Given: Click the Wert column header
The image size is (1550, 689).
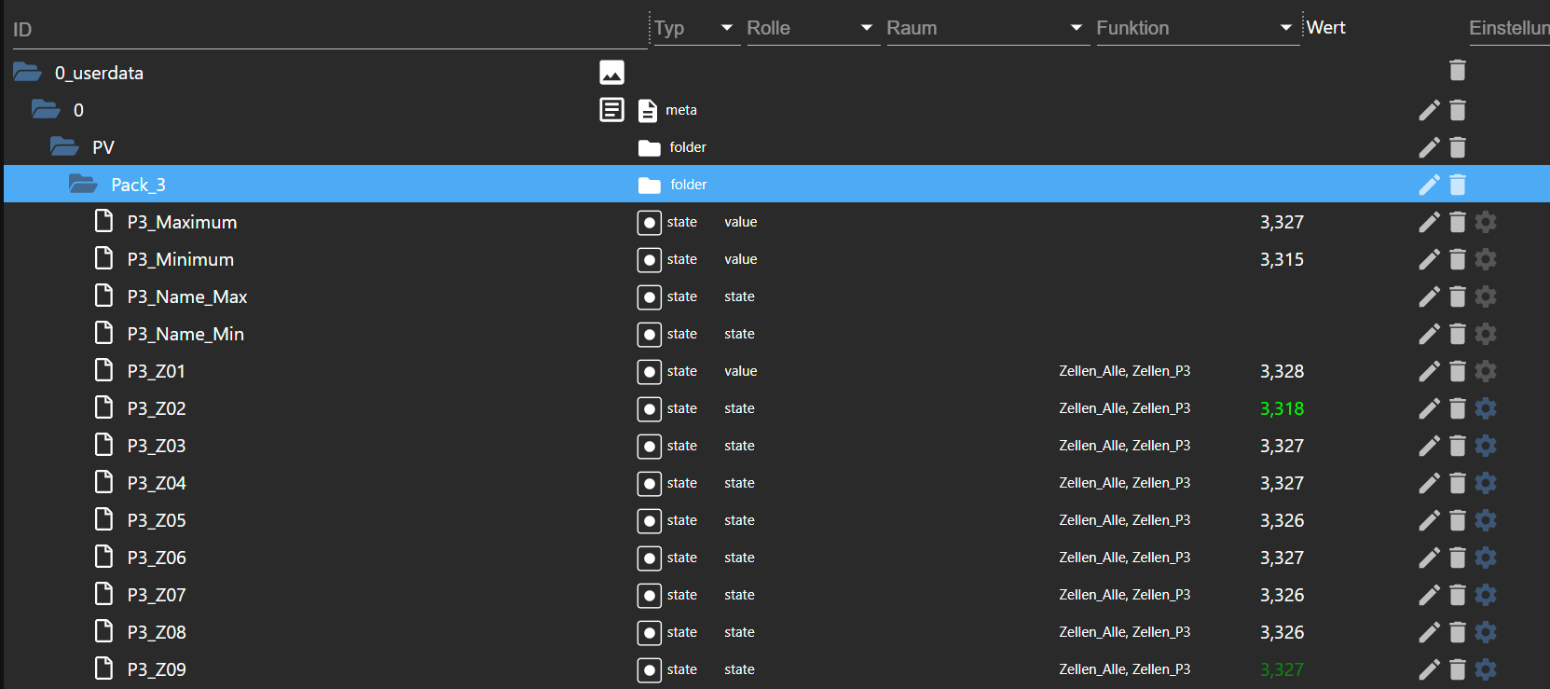Looking at the screenshot, I should click(1325, 28).
